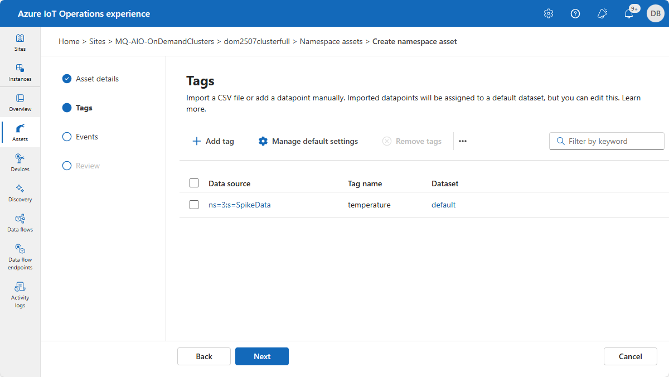This screenshot has width=669, height=377.
Task: Open the settings gear in the top bar
Action: 548,13
